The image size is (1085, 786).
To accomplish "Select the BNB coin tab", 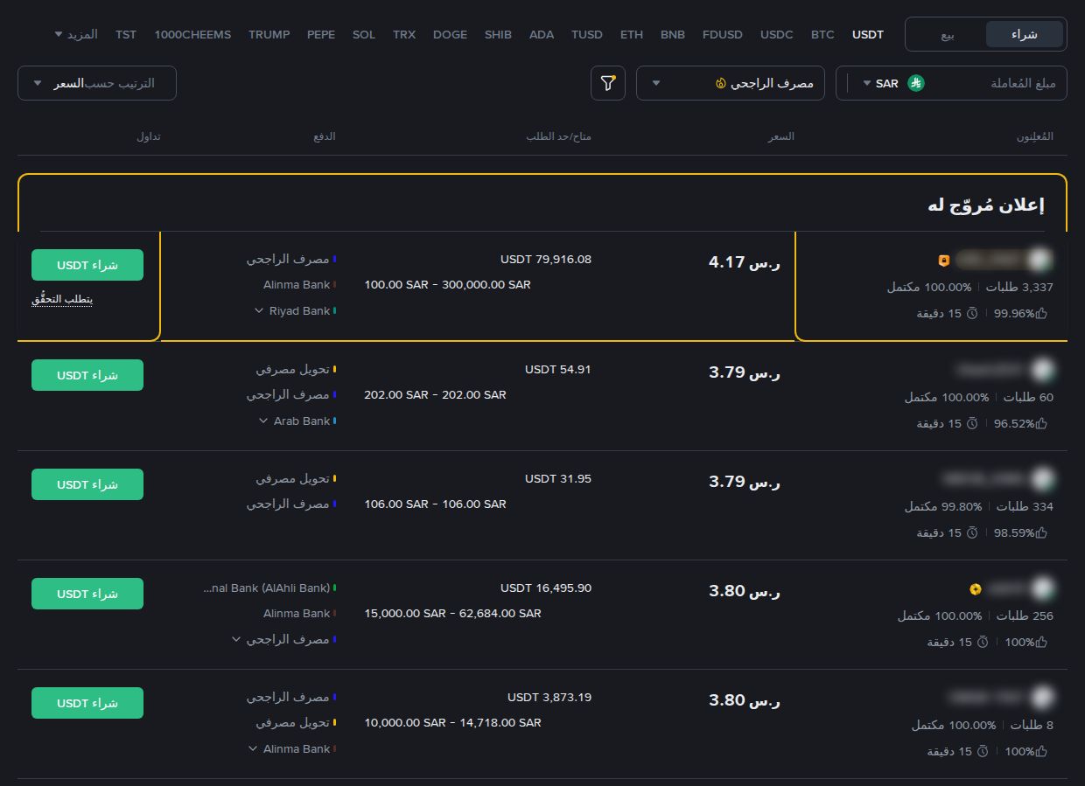I will point(673,35).
